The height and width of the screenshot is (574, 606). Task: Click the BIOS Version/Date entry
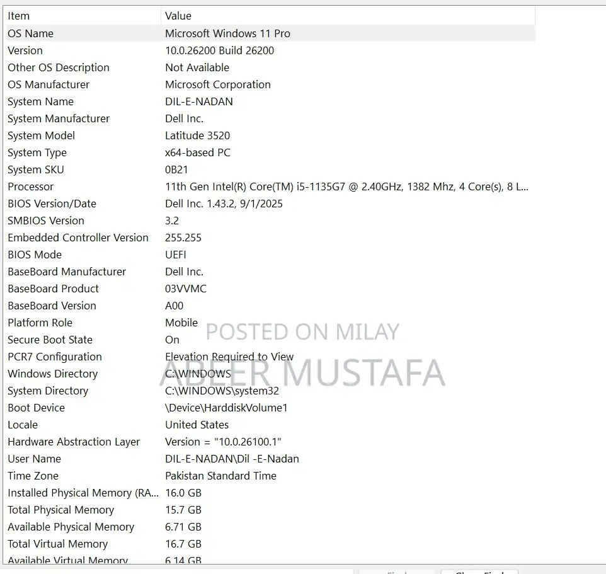click(x=52, y=204)
